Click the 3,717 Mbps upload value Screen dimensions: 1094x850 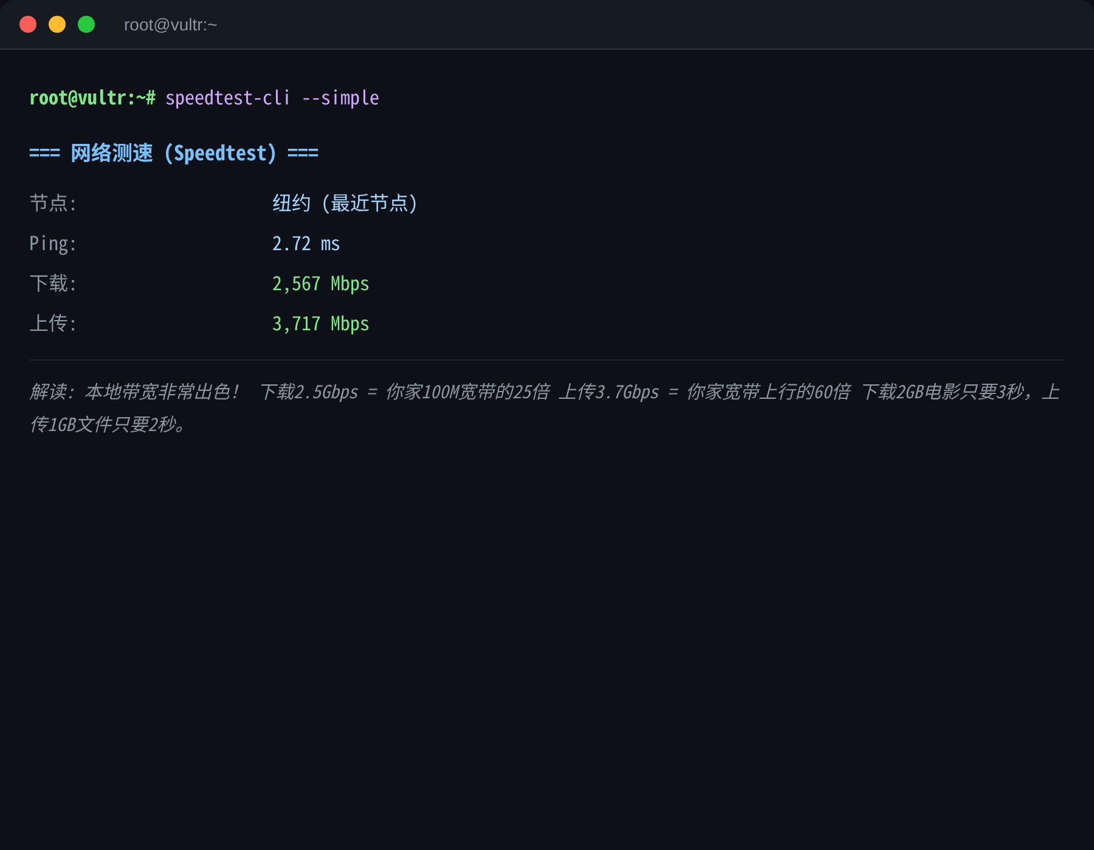click(x=321, y=324)
